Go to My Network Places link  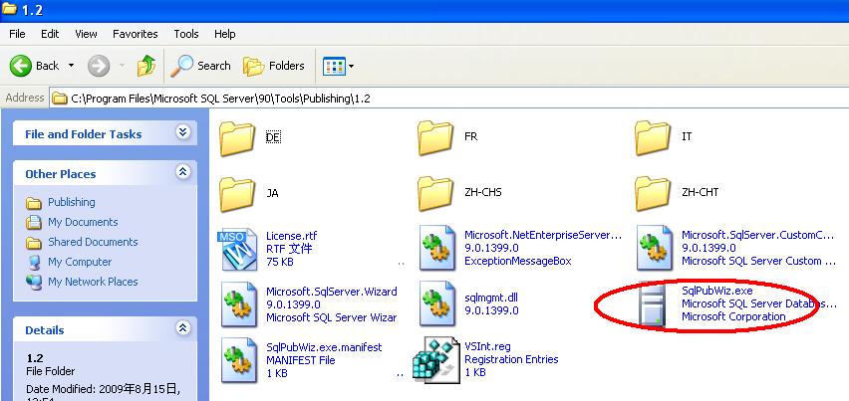pyautogui.click(x=93, y=282)
